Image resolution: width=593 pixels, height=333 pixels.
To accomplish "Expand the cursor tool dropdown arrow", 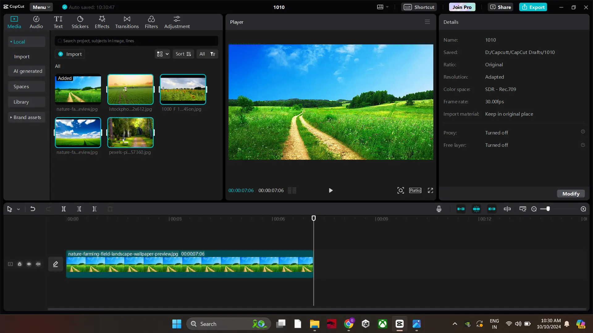I will [19, 209].
